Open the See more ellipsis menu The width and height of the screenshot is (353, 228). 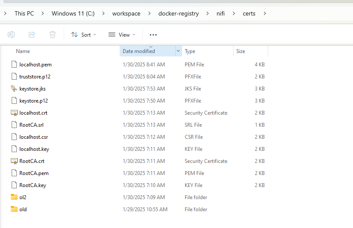coord(153,34)
